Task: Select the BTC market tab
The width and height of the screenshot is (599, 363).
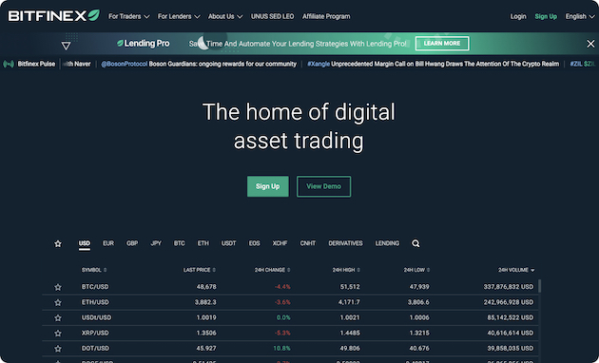Action: [179, 243]
